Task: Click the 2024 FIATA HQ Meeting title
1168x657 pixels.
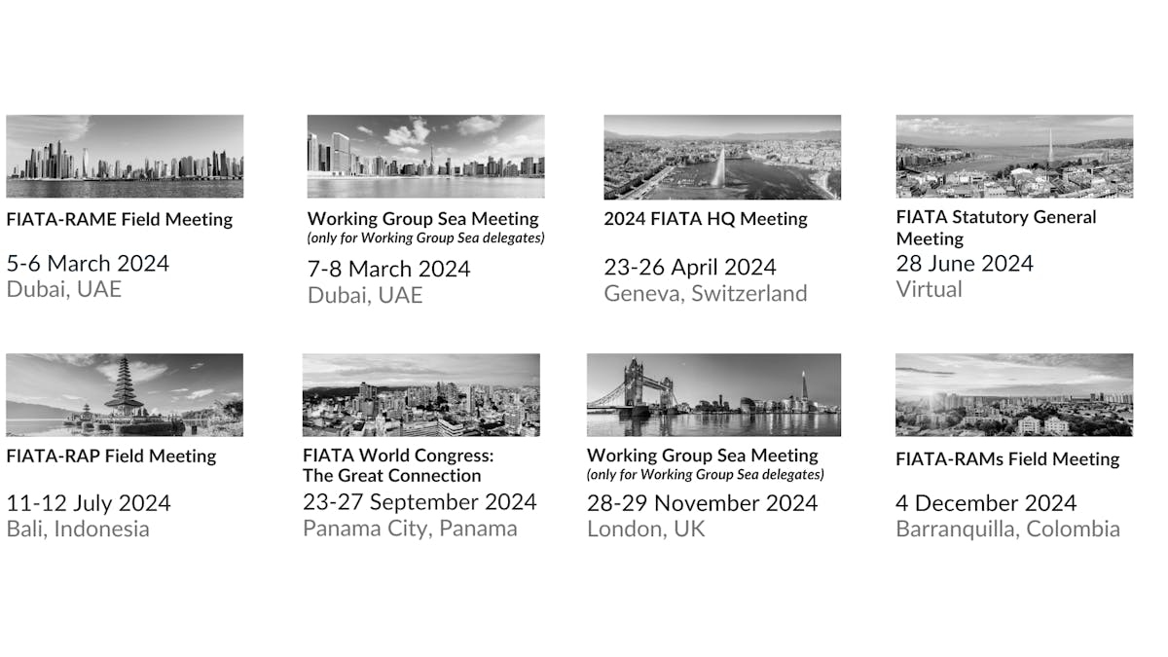Action: click(x=706, y=219)
